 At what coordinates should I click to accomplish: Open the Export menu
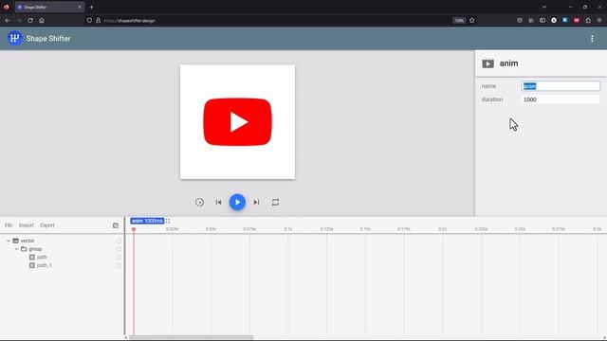[47, 225]
